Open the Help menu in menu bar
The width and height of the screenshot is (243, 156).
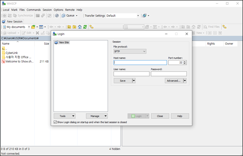[80, 10]
